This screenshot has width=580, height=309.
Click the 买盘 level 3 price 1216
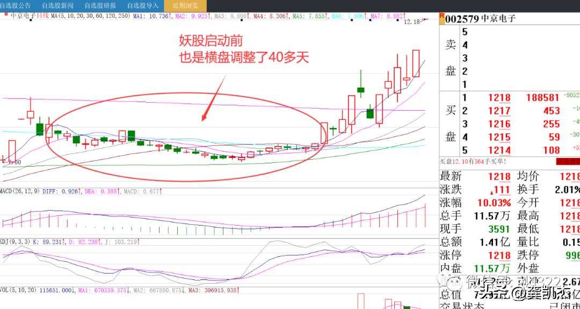499,124
